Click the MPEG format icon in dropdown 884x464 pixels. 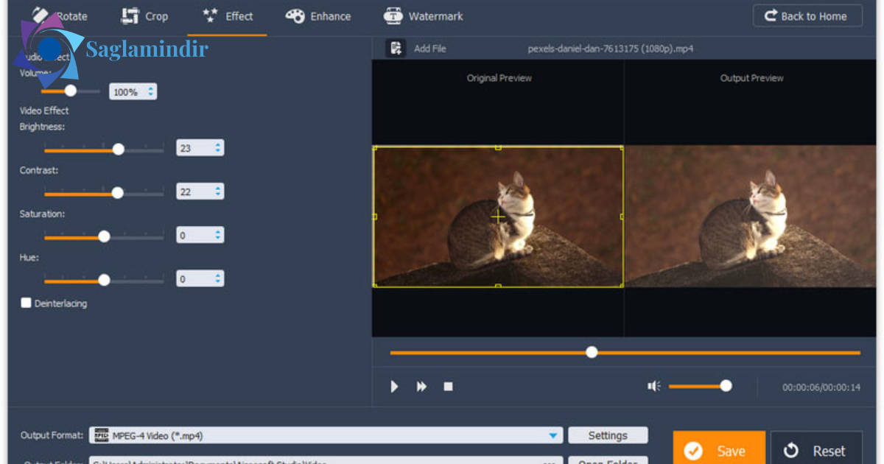point(102,435)
